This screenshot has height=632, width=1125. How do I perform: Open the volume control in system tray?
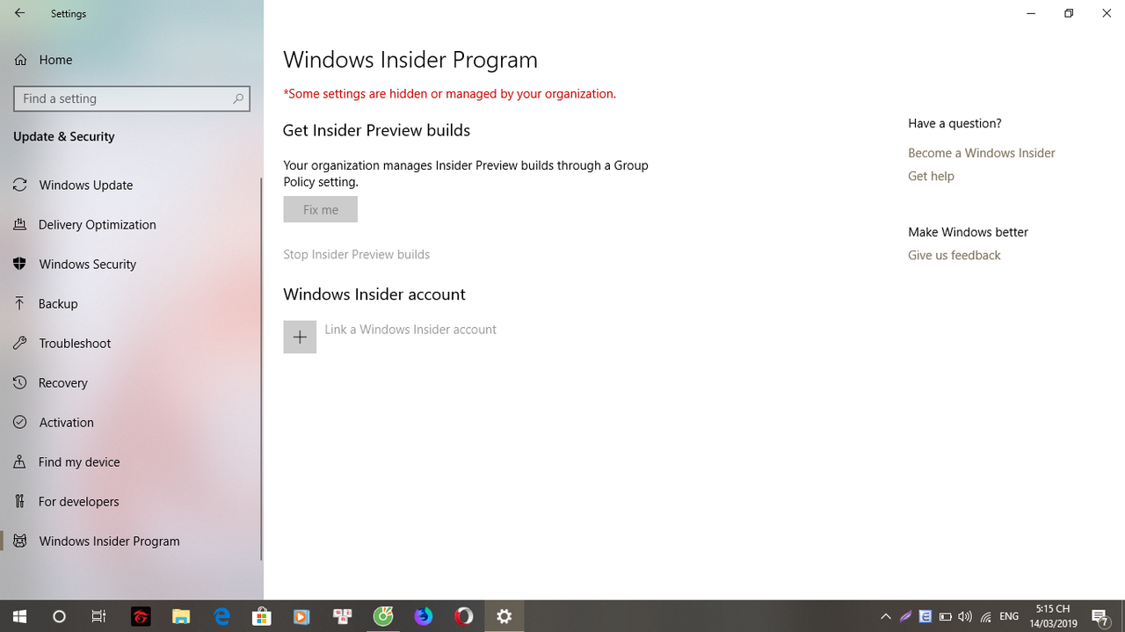[965, 616]
